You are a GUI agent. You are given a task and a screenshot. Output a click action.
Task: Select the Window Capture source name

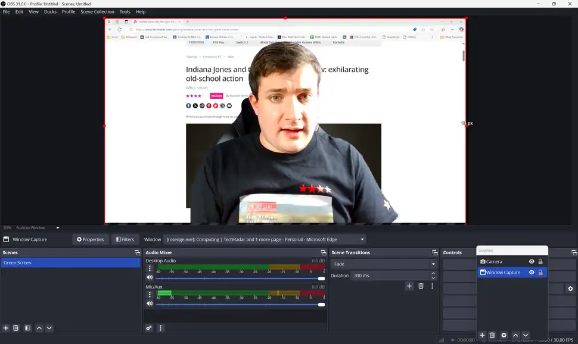coord(503,272)
